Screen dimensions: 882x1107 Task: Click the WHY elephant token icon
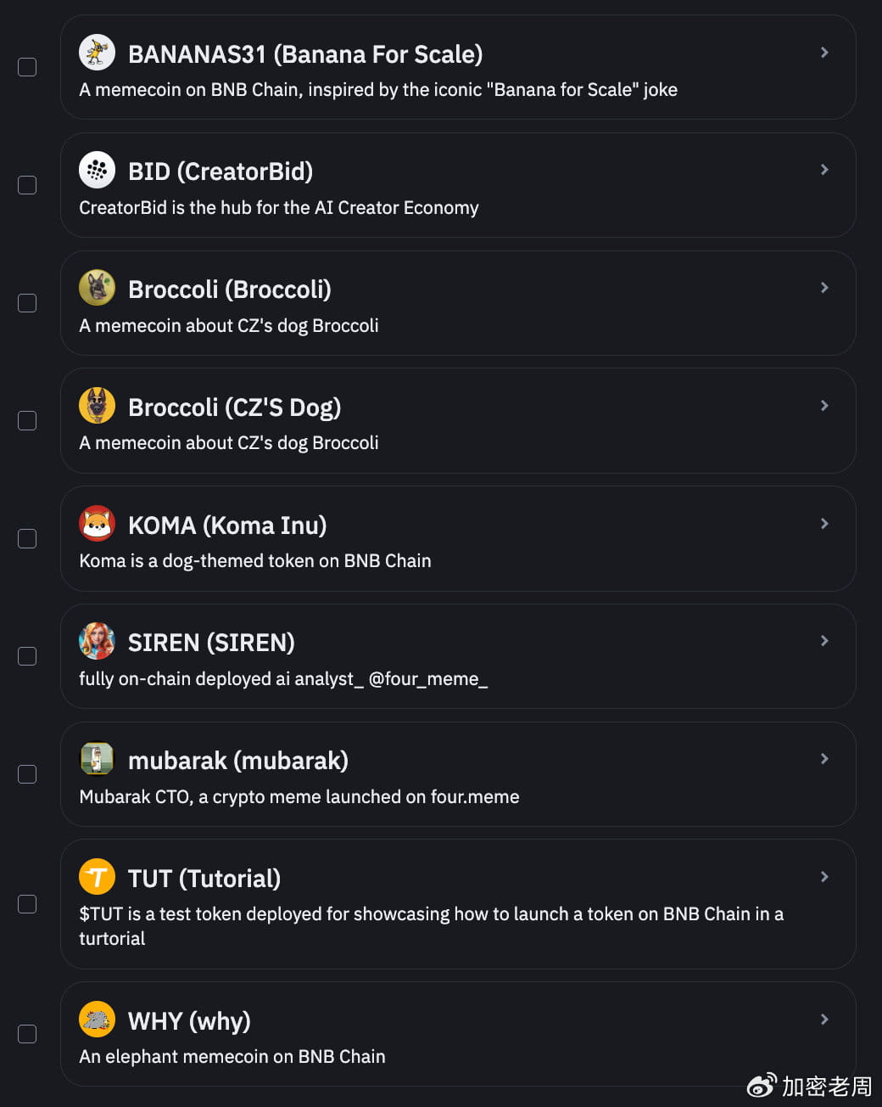click(x=97, y=1019)
